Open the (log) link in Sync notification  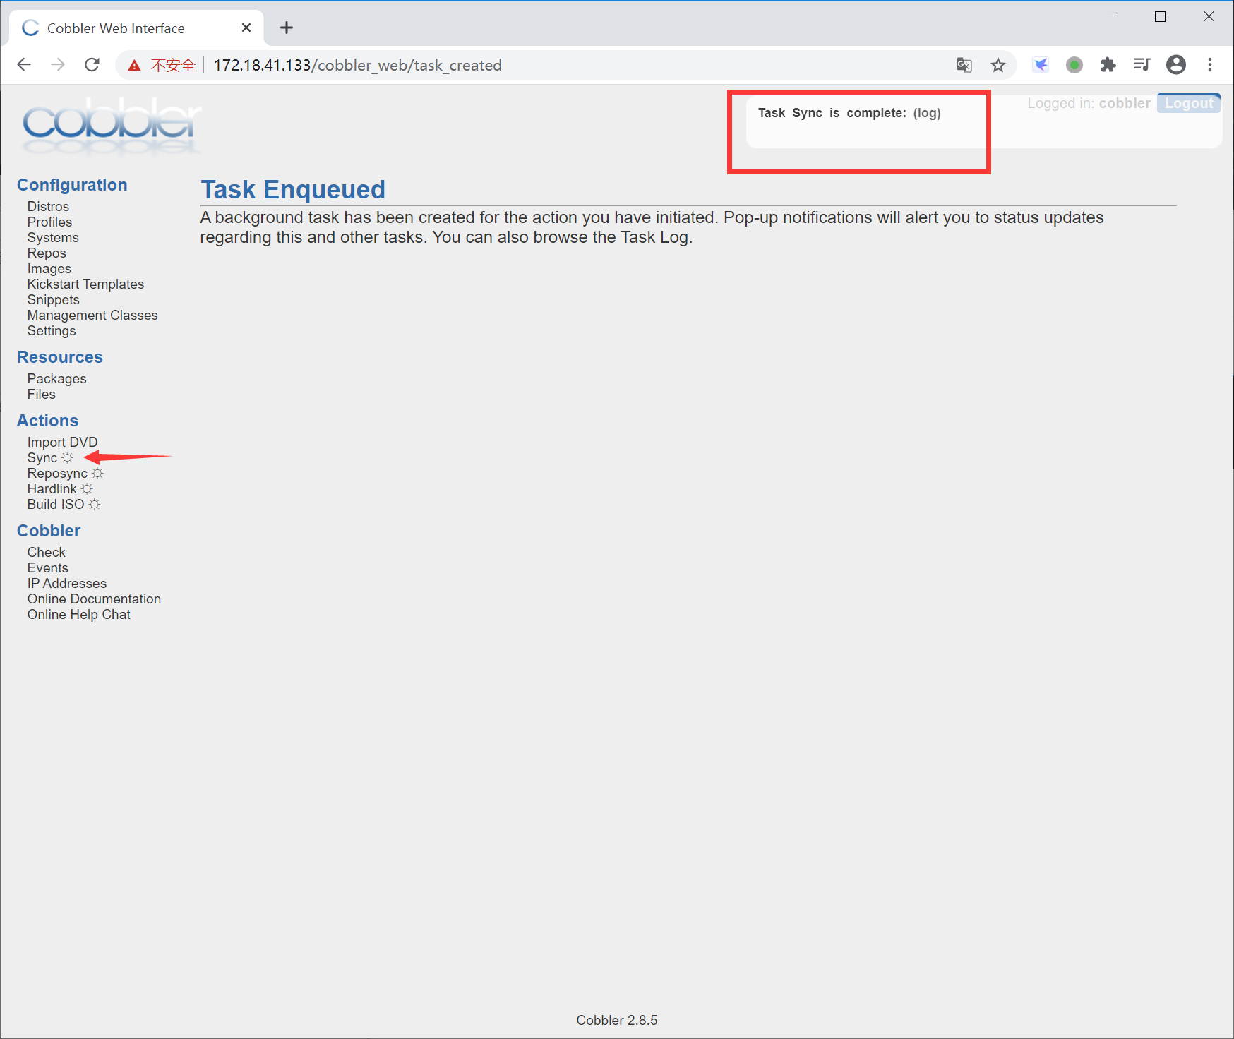click(927, 113)
